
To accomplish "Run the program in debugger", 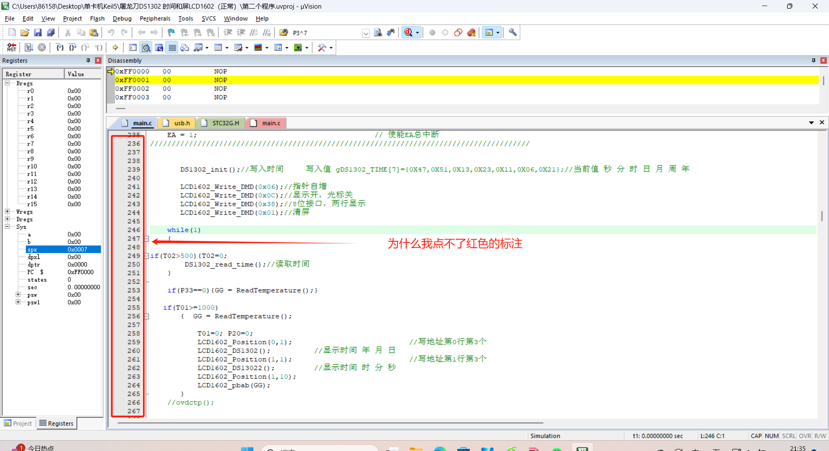I will tap(29, 47).
